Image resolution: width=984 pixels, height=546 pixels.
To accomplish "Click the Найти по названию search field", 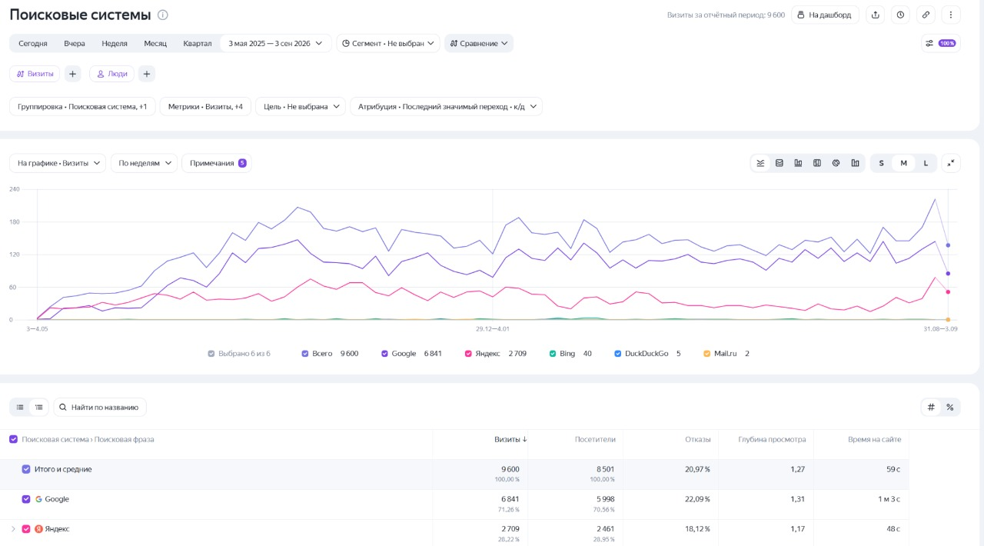I will click(100, 407).
